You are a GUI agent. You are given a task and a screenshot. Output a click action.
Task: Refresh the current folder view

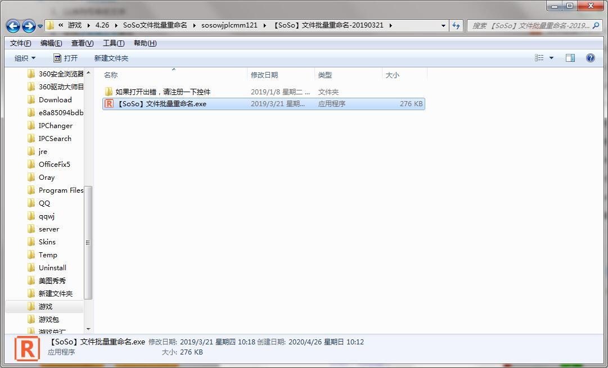tap(456, 26)
